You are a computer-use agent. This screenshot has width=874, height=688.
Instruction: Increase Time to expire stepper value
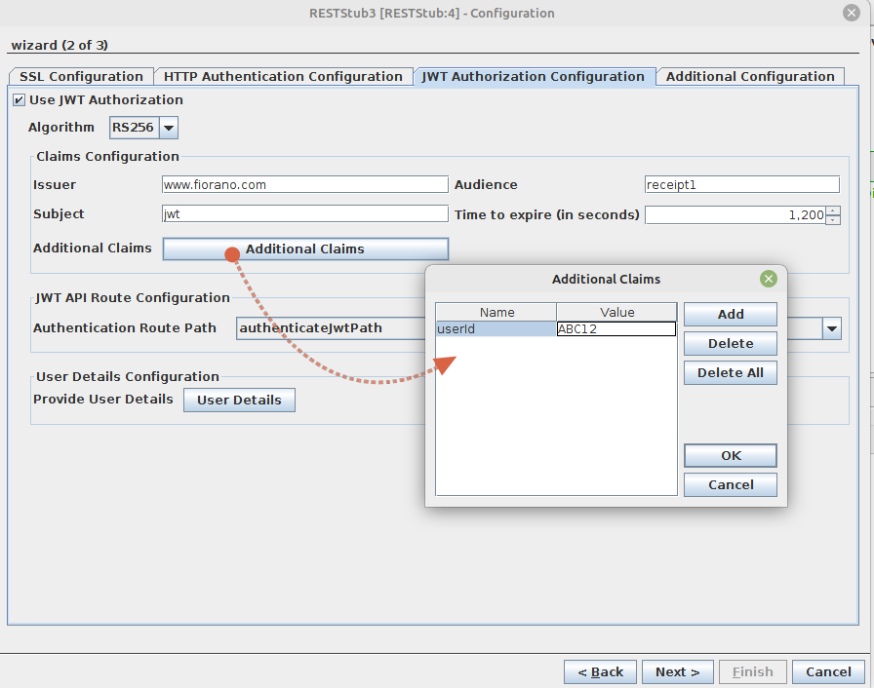pyautogui.click(x=832, y=210)
